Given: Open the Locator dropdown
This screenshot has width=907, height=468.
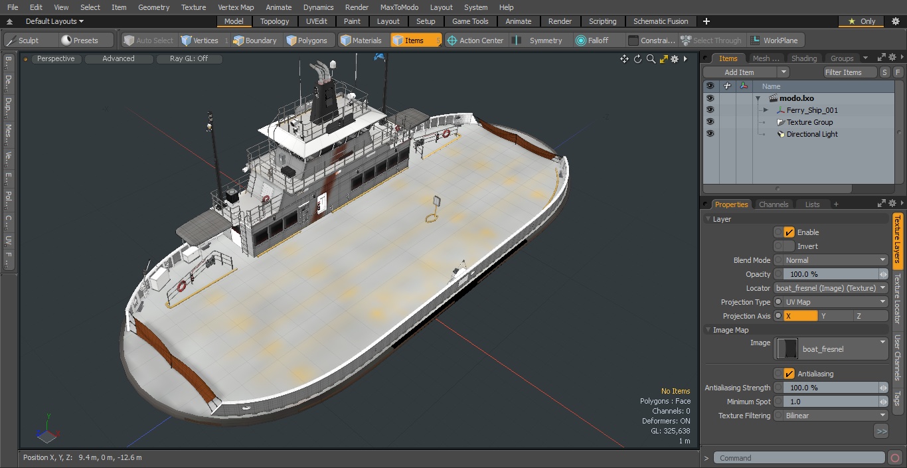Looking at the screenshot, I should [831, 288].
